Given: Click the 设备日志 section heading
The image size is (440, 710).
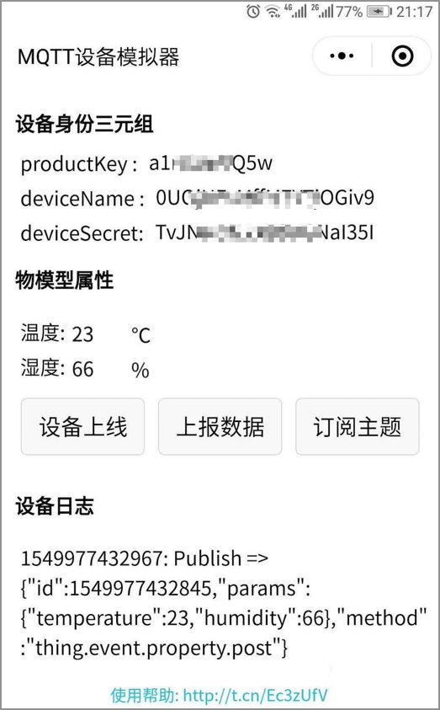Looking at the screenshot, I should tap(55, 506).
